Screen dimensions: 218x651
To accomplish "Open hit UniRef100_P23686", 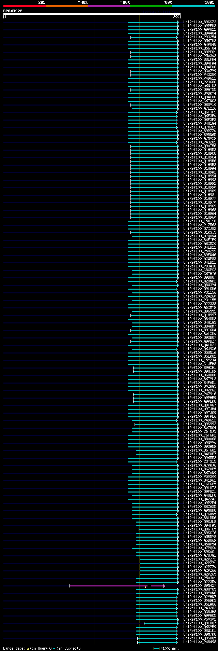I will point(200,82).
